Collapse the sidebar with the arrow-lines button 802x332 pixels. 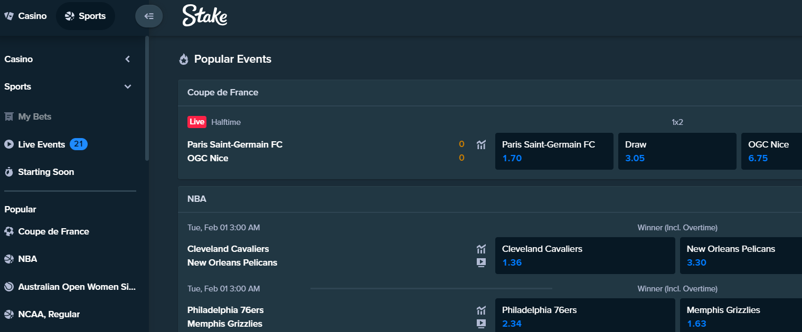pyautogui.click(x=149, y=16)
